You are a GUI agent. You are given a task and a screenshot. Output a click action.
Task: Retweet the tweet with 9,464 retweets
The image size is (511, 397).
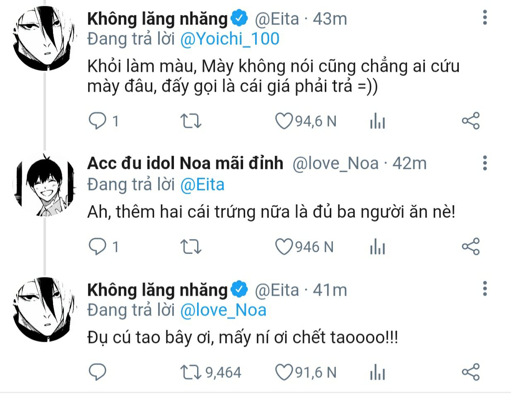(x=191, y=372)
